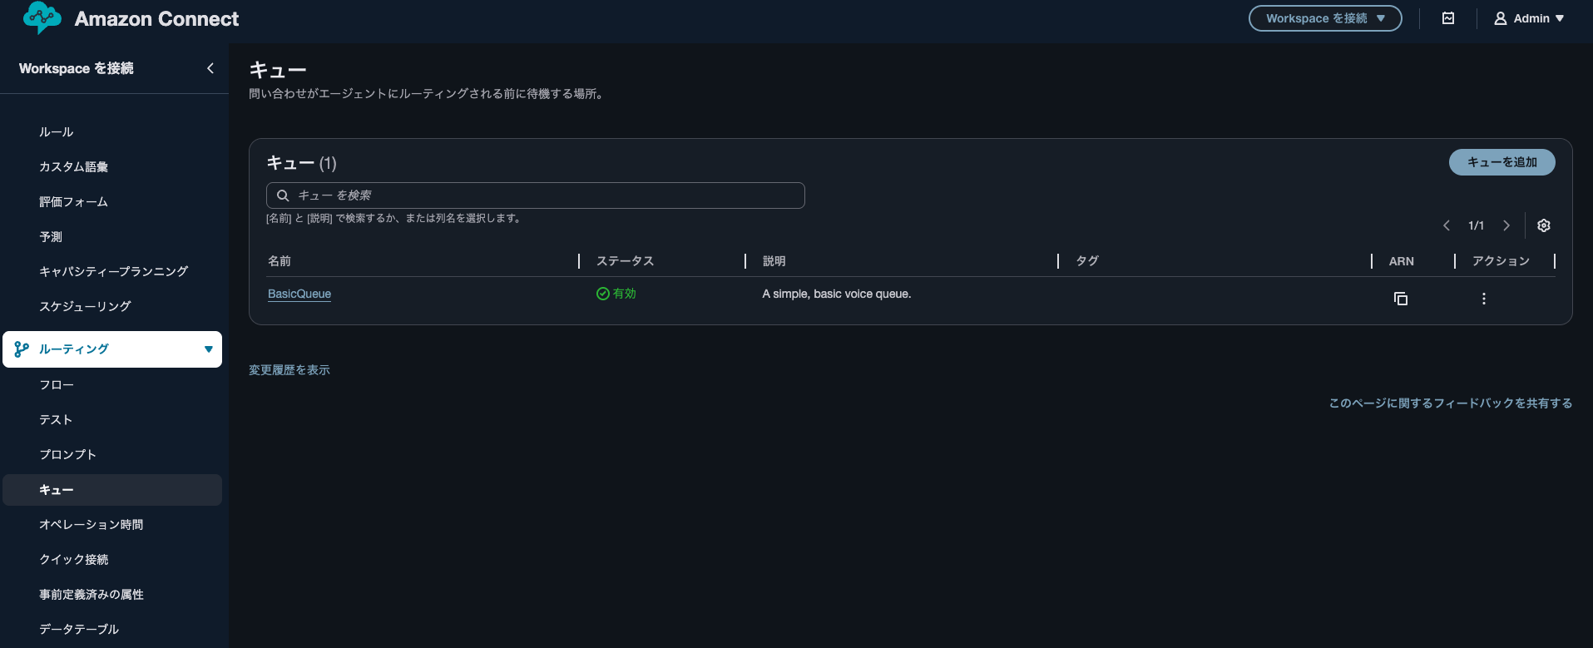The width and height of the screenshot is (1593, 648).
Task: Click the 有効 status check icon
Action: click(603, 294)
